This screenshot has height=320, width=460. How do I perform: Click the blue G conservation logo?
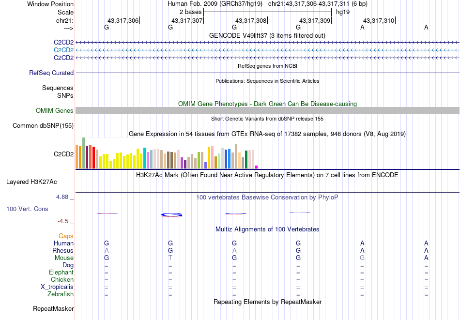171,215
